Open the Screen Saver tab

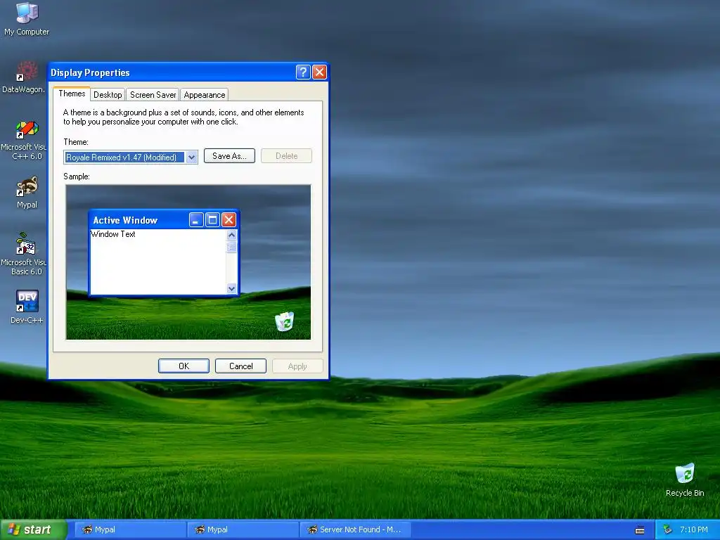(153, 95)
